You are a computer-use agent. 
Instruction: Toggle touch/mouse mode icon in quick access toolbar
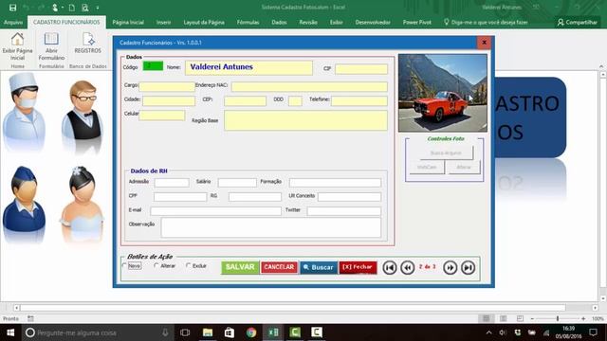pyautogui.click(x=55, y=8)
